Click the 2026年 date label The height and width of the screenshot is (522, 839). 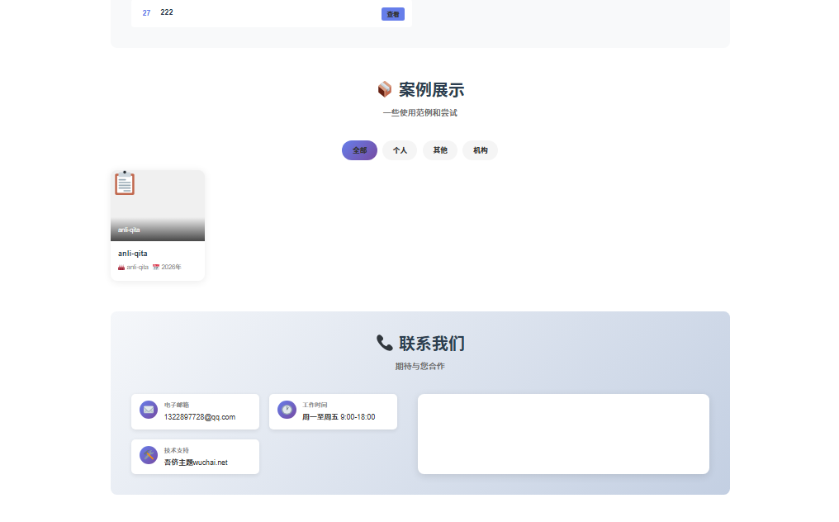(171, 267)
